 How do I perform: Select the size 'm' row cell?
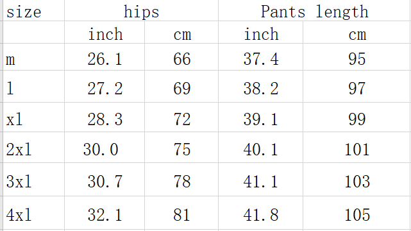point(33,57)
